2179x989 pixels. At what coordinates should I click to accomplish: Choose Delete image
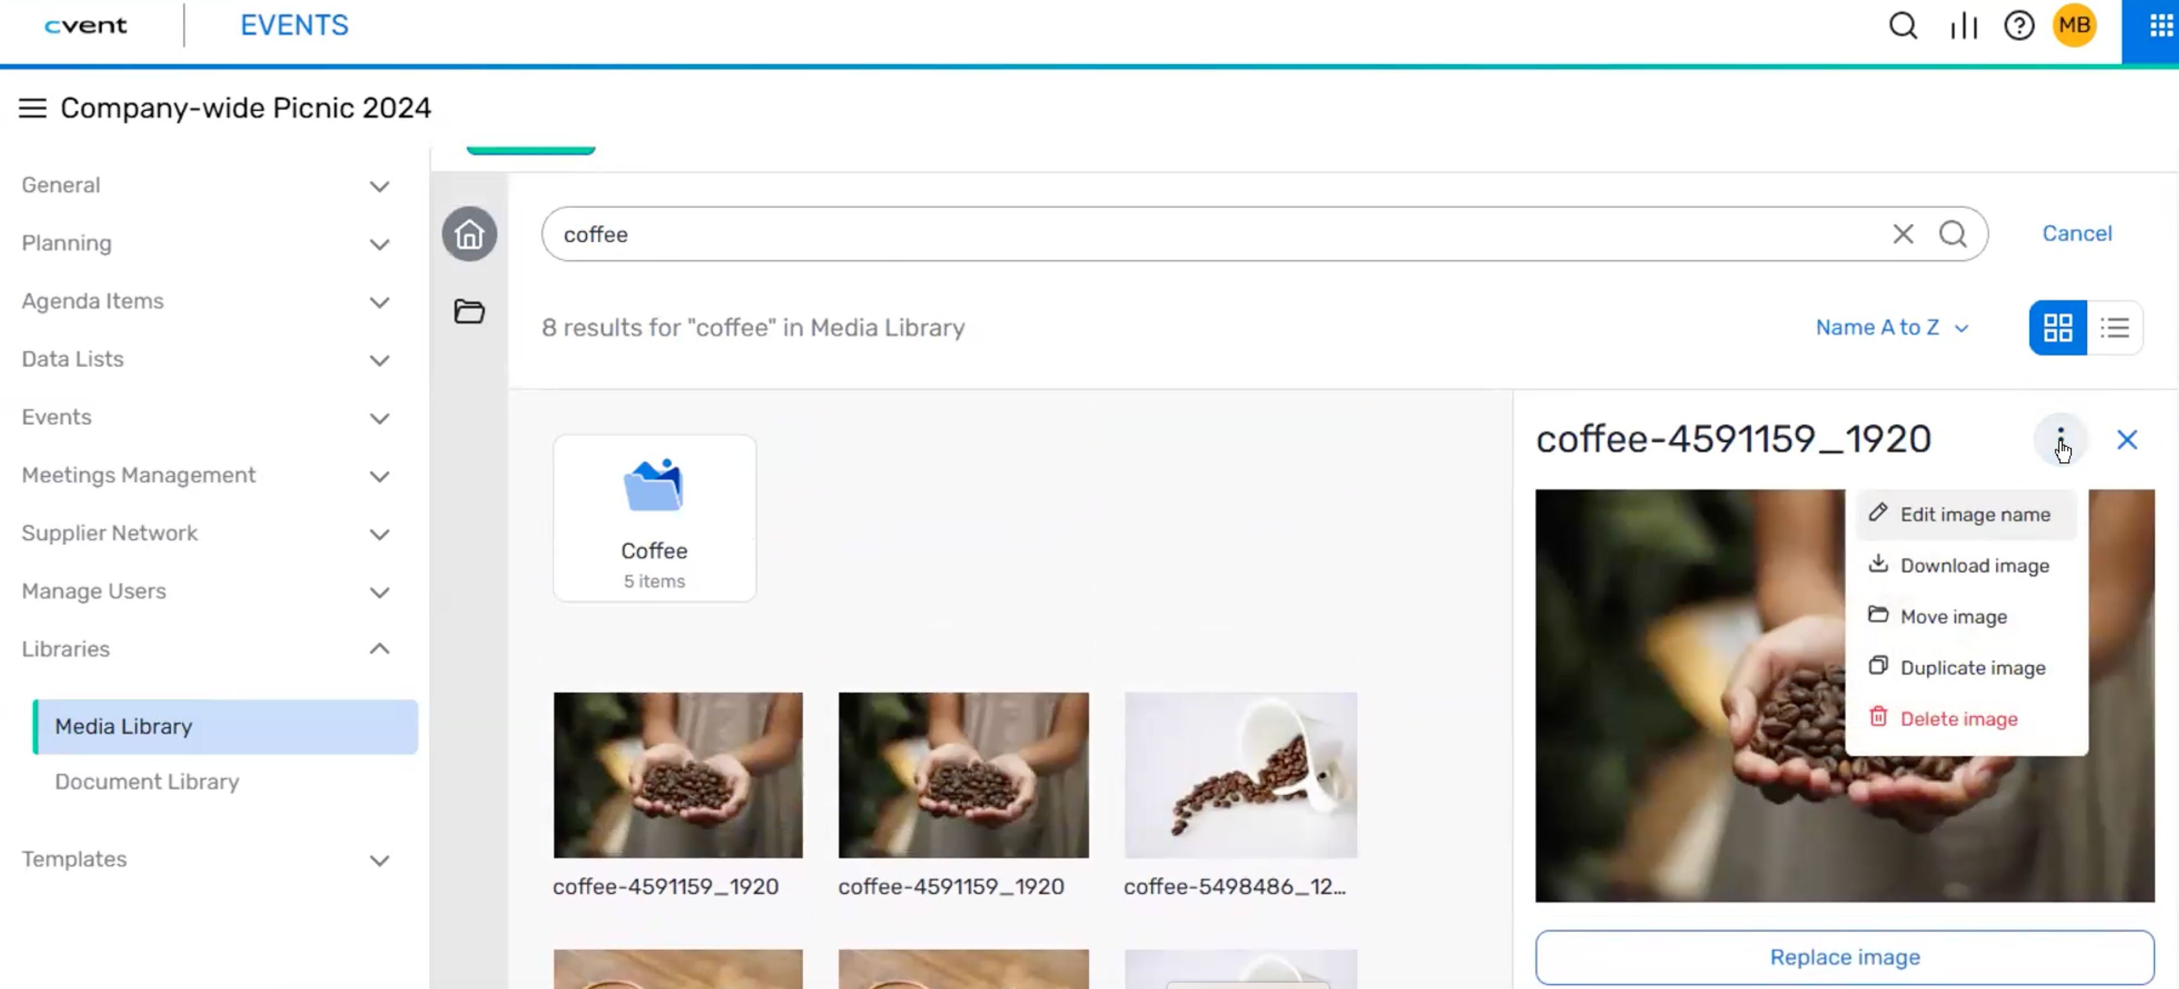click(1965, 718)
